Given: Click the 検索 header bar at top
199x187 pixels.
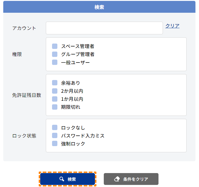Looking at the screenshot, I should tap(99, 7).
